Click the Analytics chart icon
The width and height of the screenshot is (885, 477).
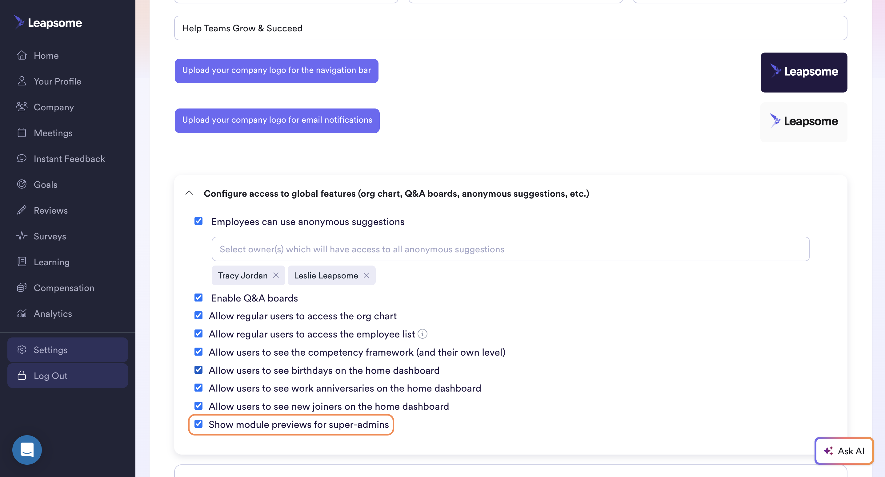[x=22, y=313]
